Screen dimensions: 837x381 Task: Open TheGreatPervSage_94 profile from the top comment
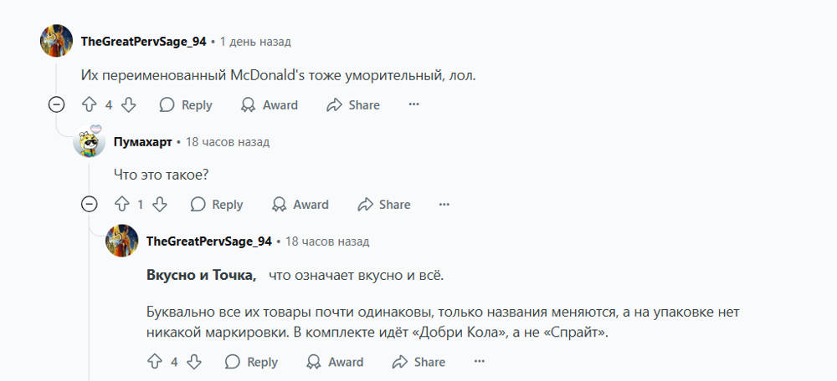click(143, 41)
